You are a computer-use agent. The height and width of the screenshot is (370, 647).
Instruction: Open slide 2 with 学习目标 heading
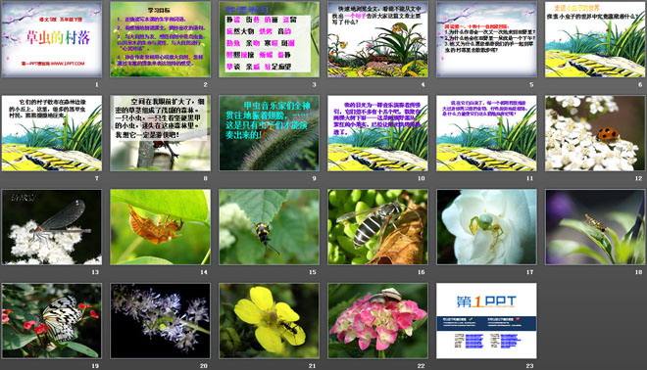click(x=160, y=39)
